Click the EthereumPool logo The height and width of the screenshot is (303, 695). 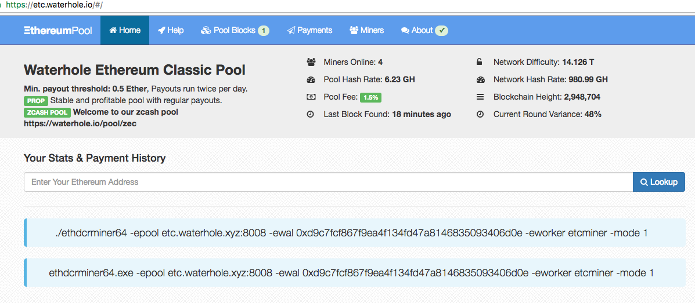(x=57, y=30)
